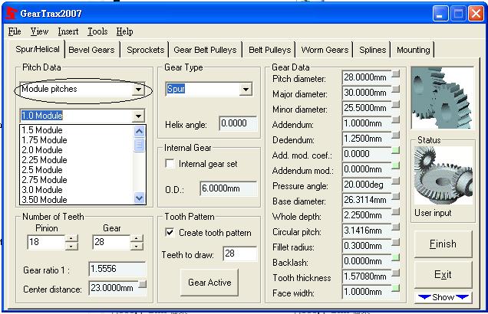Toggle the green square beside Addendum mod.
488x314 pixels.
click(x=396, y=165)
